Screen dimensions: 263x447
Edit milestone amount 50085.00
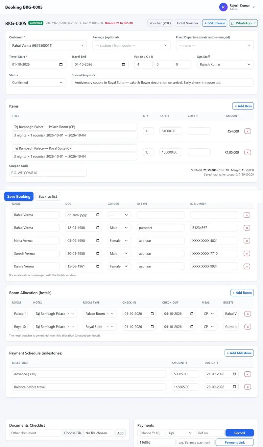coord(185,374)
